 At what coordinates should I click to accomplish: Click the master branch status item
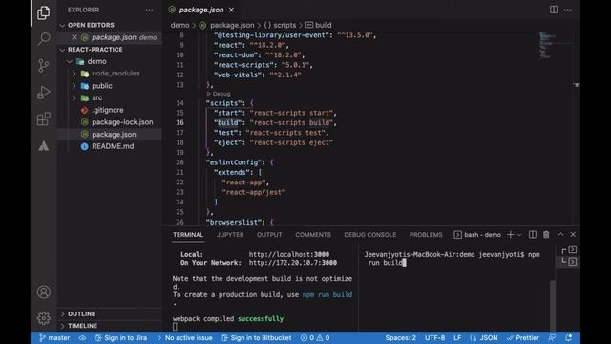(54, 337)
